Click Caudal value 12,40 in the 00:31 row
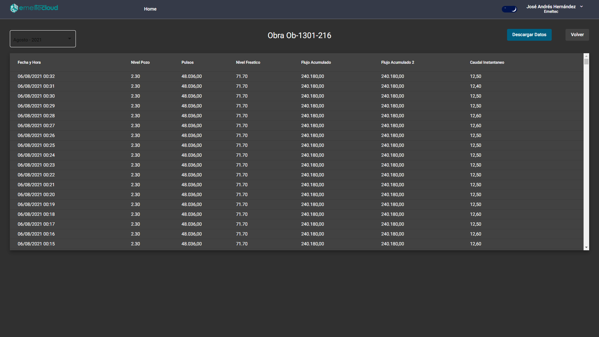Image resolution: width=599 pixels, height=337 pixels. (476, 86)
